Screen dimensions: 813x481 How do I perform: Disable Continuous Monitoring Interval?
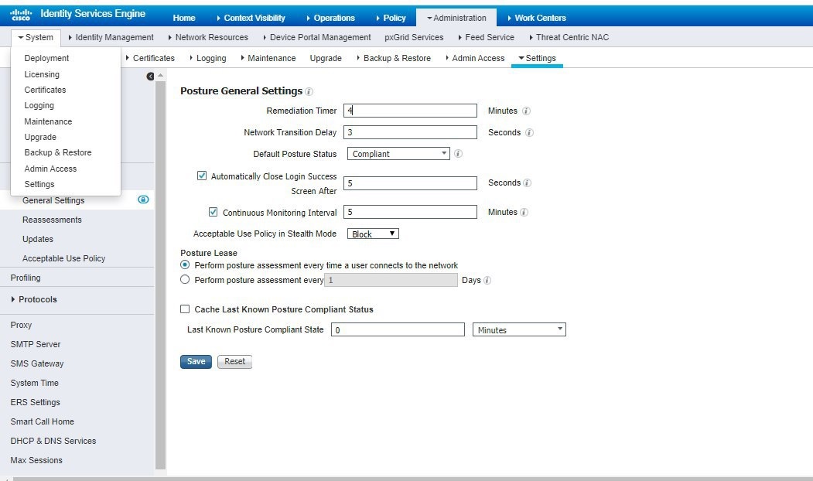pyautogui.click(x=213, y=212)
